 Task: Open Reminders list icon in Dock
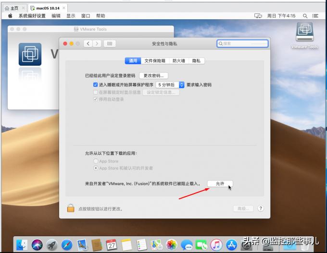[x=141, y=245]
